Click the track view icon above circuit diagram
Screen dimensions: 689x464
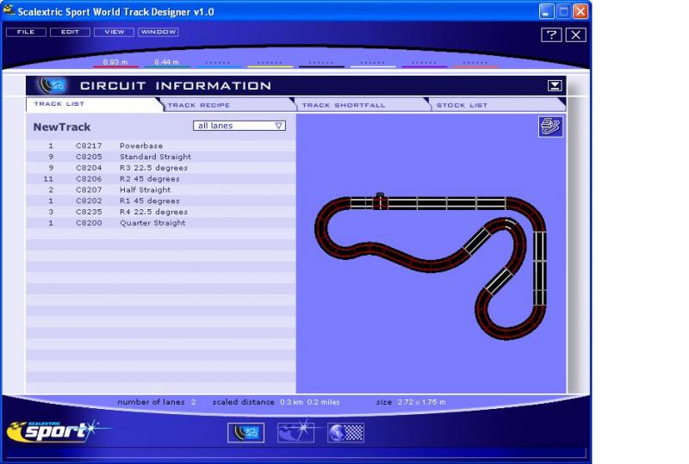550,127
